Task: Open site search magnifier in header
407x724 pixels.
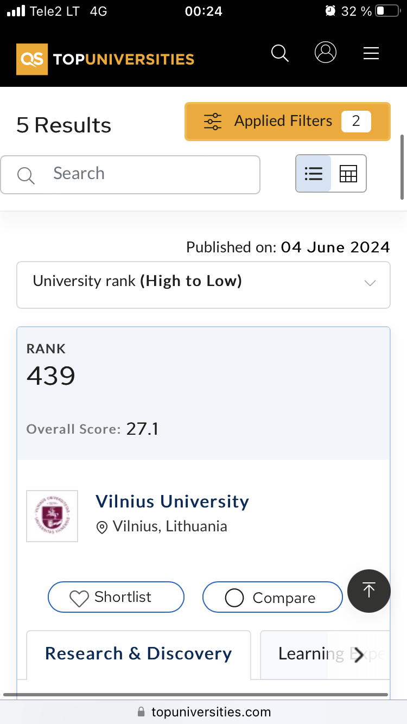Action: tap(280, 53)
